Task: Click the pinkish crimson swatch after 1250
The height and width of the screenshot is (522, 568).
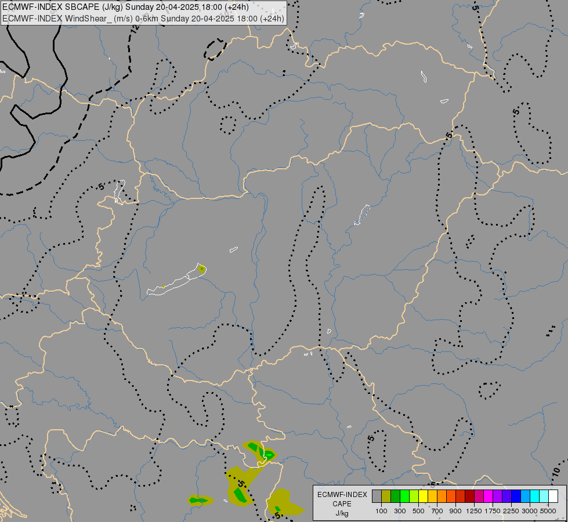Action: pos(479,496)
